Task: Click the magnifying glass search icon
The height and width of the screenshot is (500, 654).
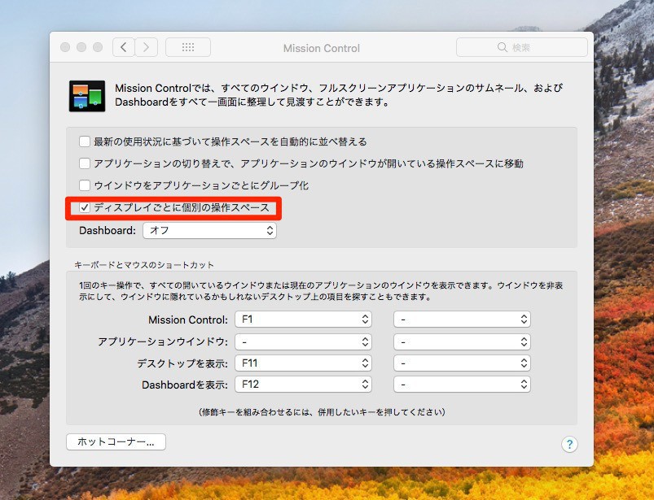Action: coord(503,48)
